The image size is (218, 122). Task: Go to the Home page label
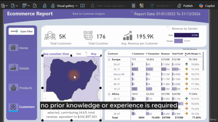pos(24,48)
